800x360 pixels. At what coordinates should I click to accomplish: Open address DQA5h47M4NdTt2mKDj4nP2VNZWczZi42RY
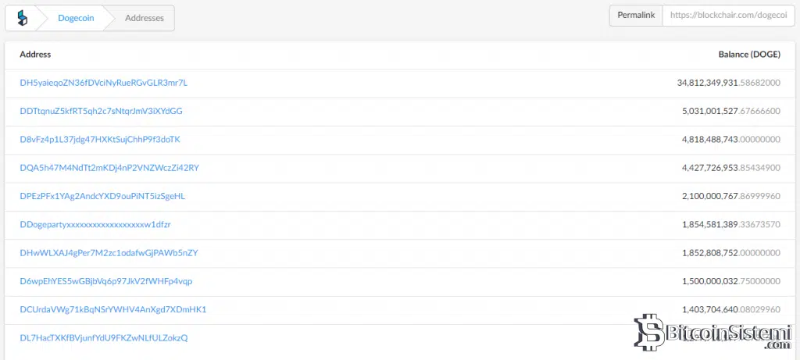click(109, 168)
